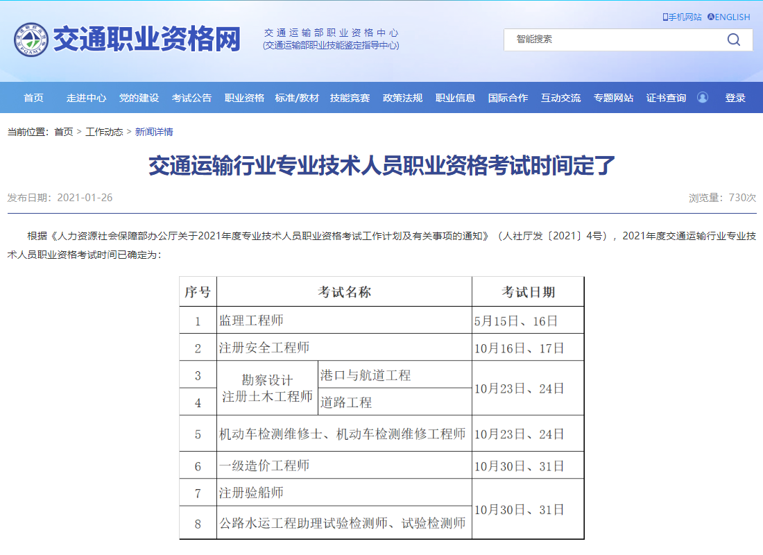Open the 国际合作 navigation item
The width and height of the screenshot is (763, 555).
[x=507, y=98]
